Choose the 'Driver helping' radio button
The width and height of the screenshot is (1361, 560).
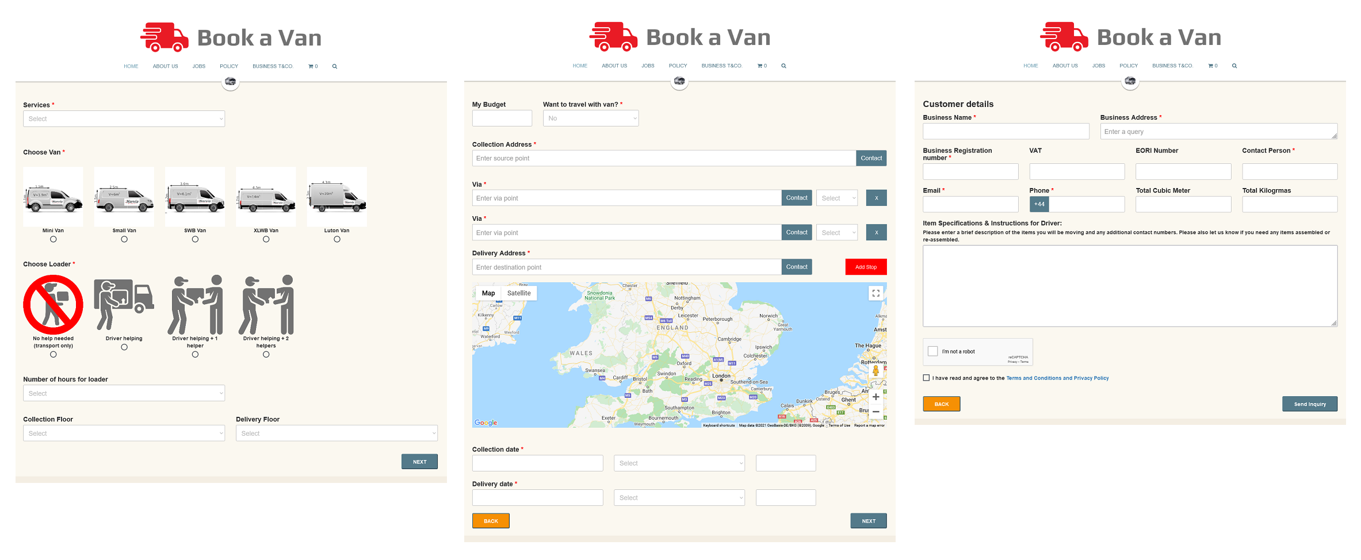point(124,347)
